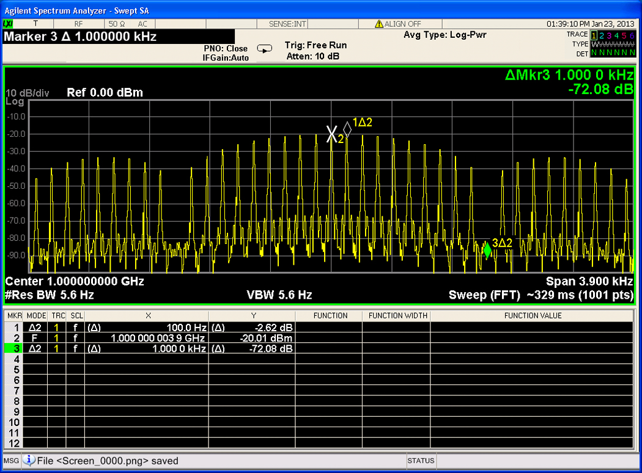Select the green diamond marker 3Δ2
Image resolution: width=642 pixels, height=473 pixels.
487,250
